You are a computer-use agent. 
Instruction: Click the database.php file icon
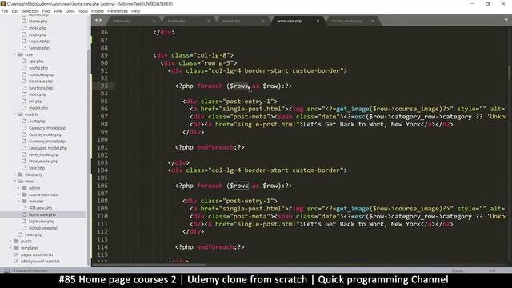pyautogui.click(x=24, y=81)
